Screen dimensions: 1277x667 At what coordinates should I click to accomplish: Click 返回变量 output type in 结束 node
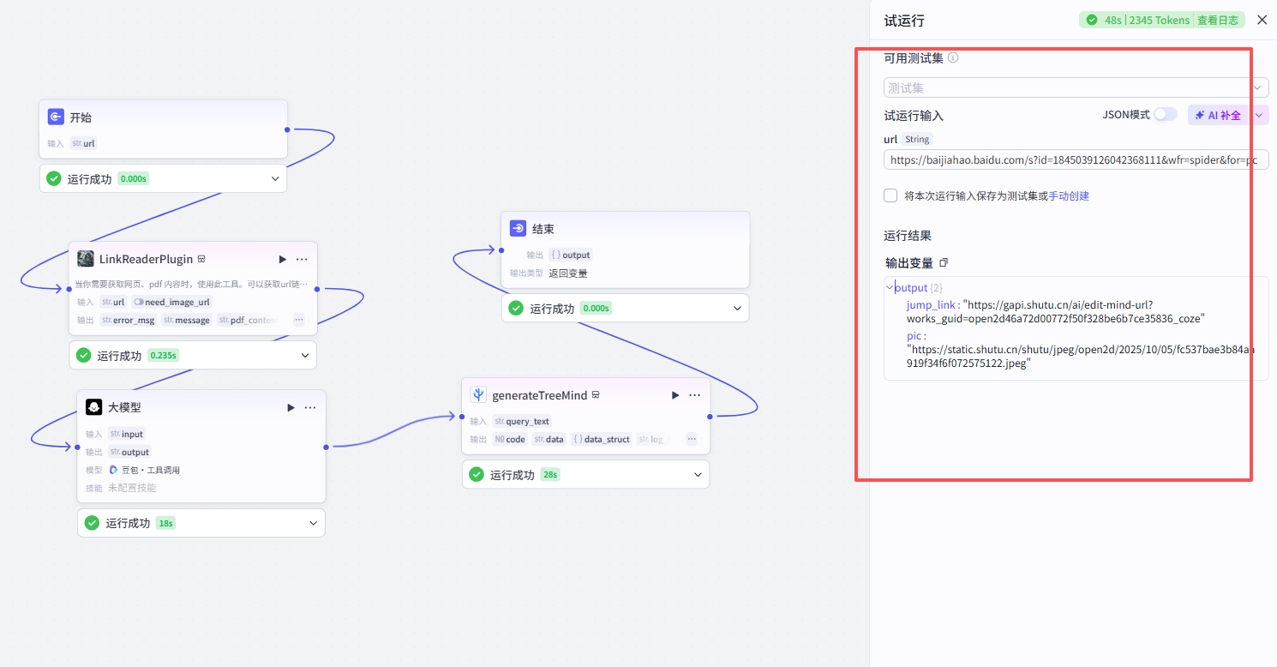[x=568, y=273]
